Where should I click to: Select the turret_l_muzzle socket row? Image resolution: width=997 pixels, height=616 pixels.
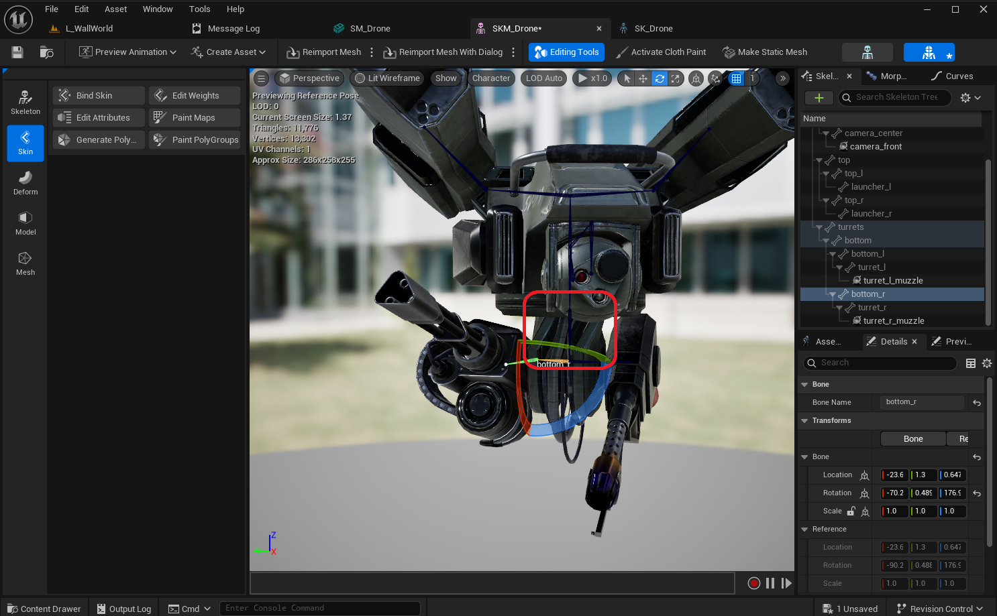point(892,281)
